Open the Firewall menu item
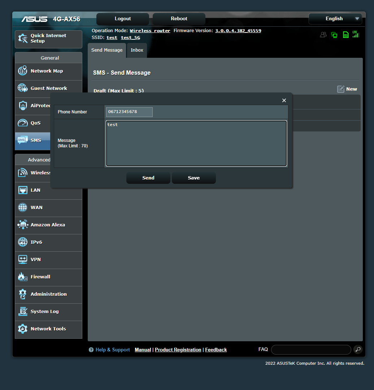 pyautogui.click(x=48, y=277)
